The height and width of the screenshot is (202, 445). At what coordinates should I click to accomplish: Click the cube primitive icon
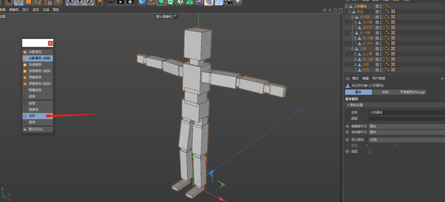pyautogui.click(x=142, y=2)
